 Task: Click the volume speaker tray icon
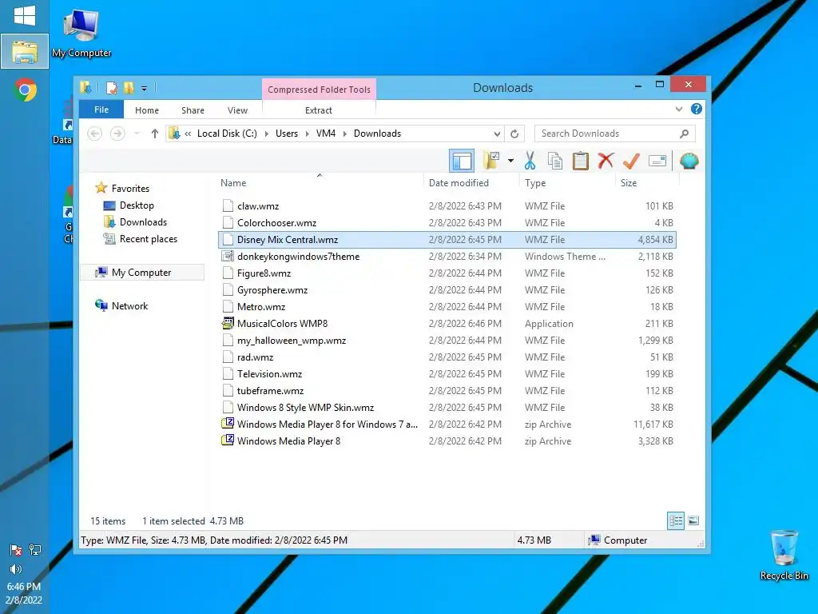(x=16, y=569)
